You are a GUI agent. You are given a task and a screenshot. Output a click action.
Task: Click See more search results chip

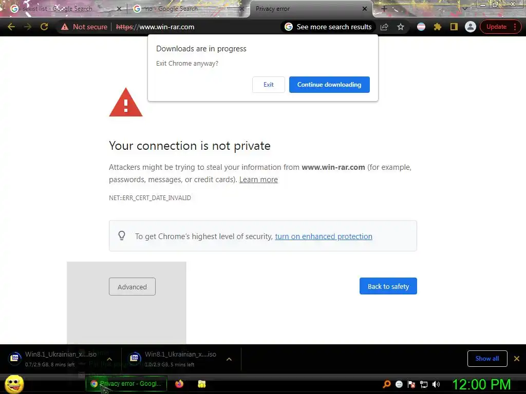328,27
